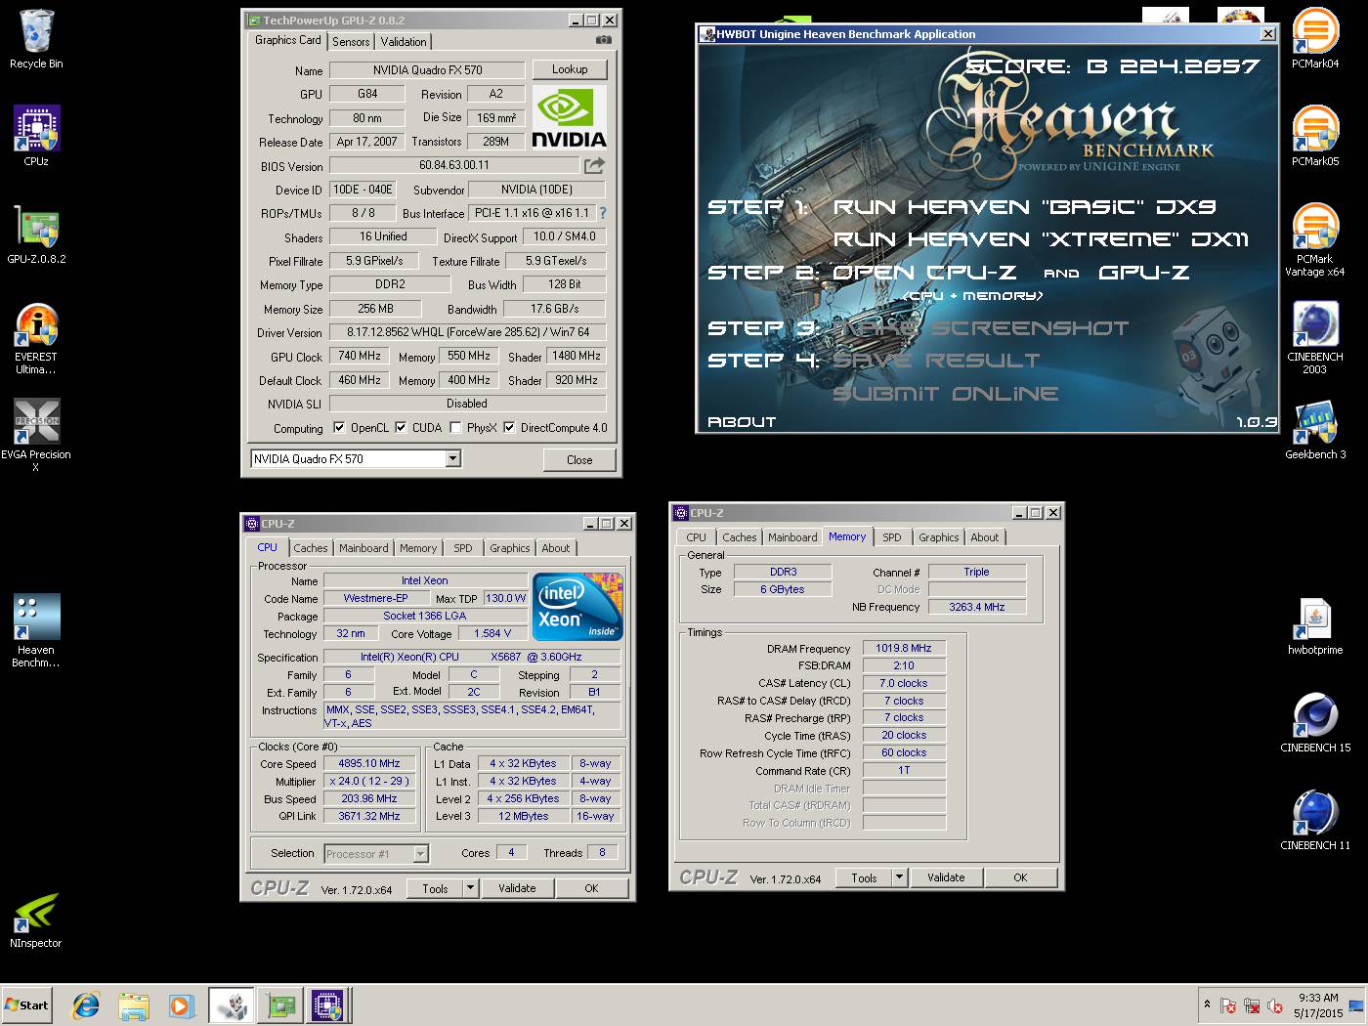Open Caches tab in left CPU-Z window

tap(311, 548)
